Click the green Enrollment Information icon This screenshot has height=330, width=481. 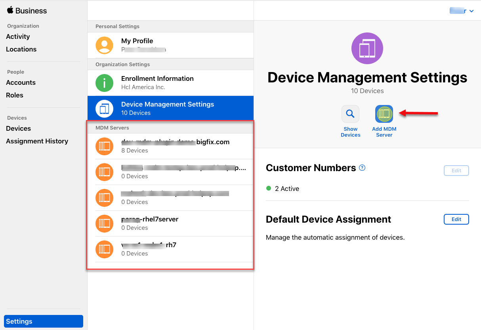pyautogui.click(x=104, y=83)
